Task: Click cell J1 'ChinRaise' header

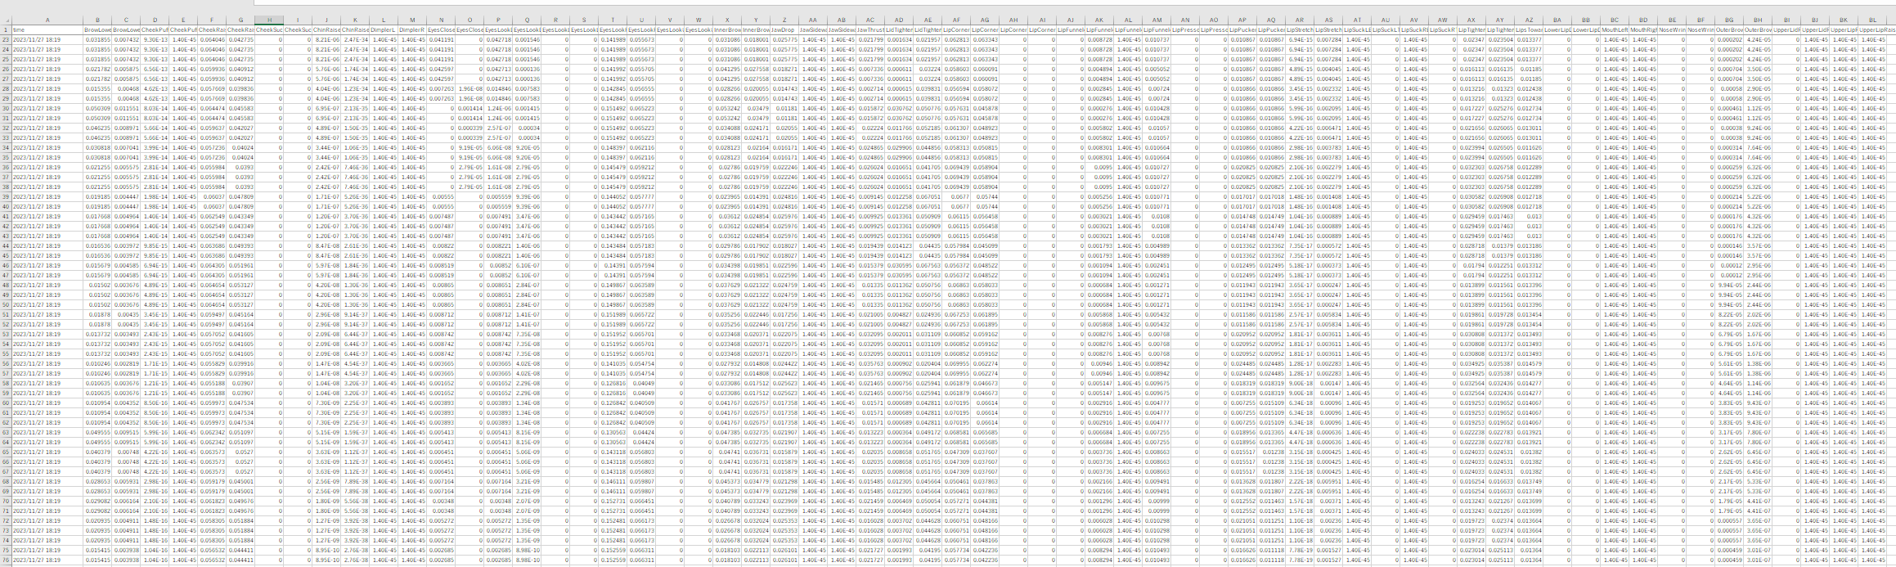Action: (326, 29)
